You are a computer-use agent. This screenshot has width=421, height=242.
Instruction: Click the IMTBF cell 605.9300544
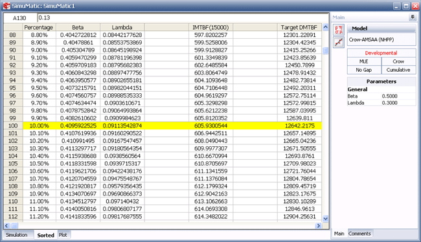(x=210, y=126)
